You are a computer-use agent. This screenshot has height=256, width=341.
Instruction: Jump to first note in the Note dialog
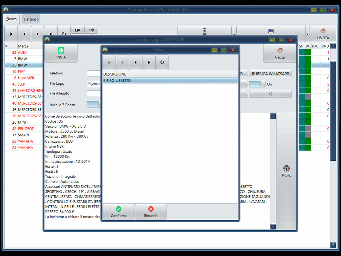click(109, 62)
